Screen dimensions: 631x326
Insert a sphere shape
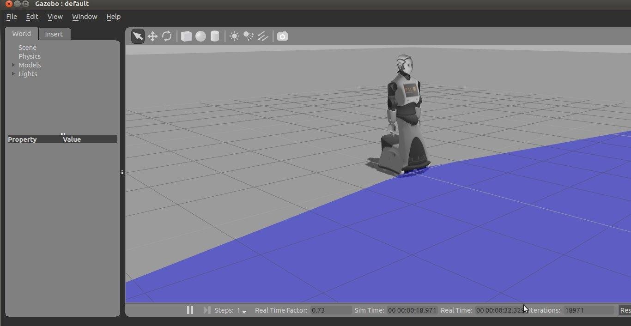[200, 36]
